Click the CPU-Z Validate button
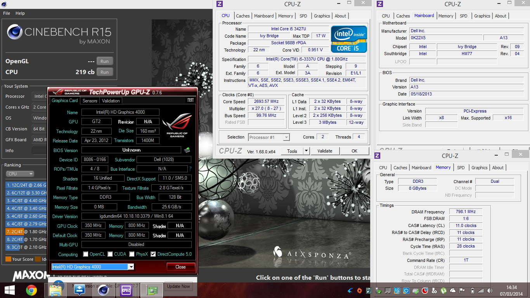530x298 pixels. tap(325, 151)
